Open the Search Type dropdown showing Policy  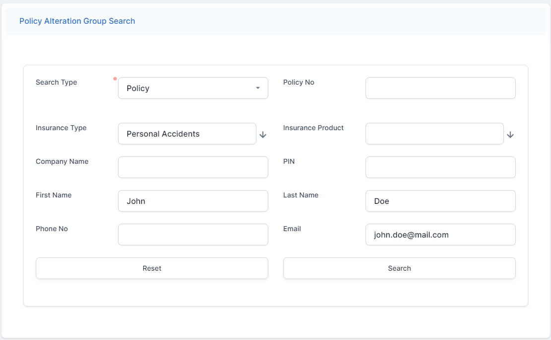click(193, 88)
